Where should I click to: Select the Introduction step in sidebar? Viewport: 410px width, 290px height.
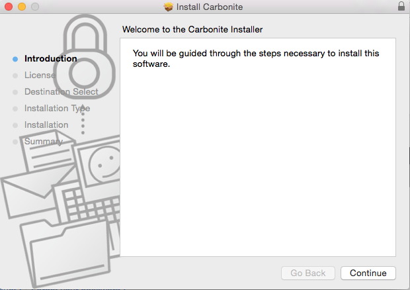click(50, 58)
